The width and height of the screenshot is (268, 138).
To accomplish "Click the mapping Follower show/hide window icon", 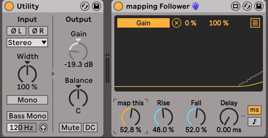I will point(236,7).
